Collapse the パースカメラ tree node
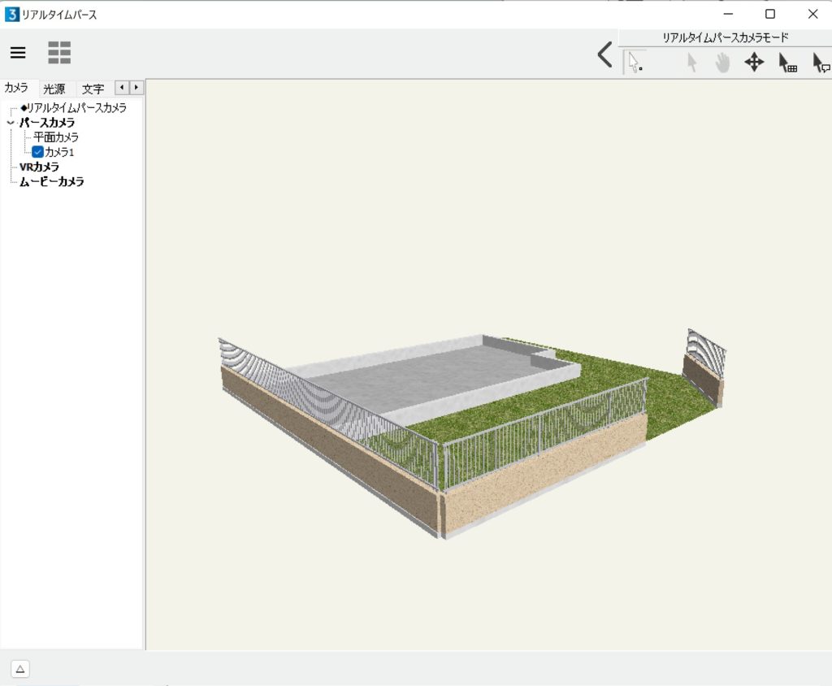 point(10,123)
